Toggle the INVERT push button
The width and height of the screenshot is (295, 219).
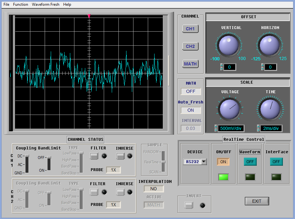(x=189, y=205)
